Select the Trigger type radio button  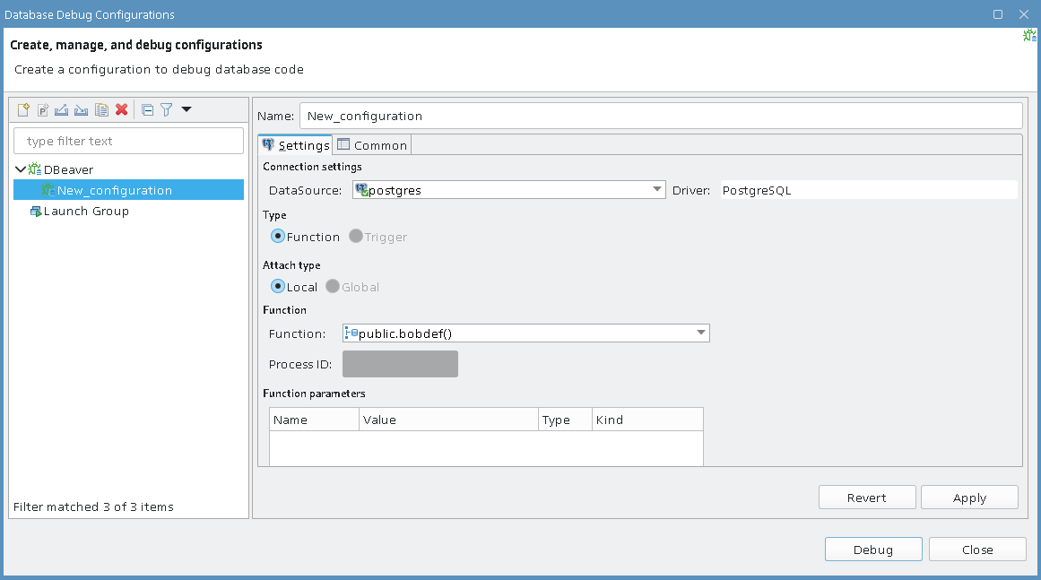coord(356,237)
